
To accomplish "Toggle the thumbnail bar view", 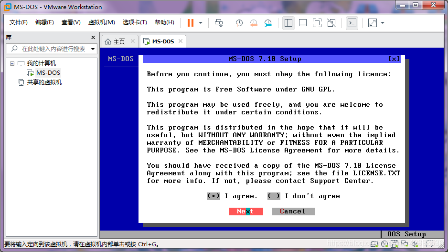I will pyautogui.click(x=303, y=23).
